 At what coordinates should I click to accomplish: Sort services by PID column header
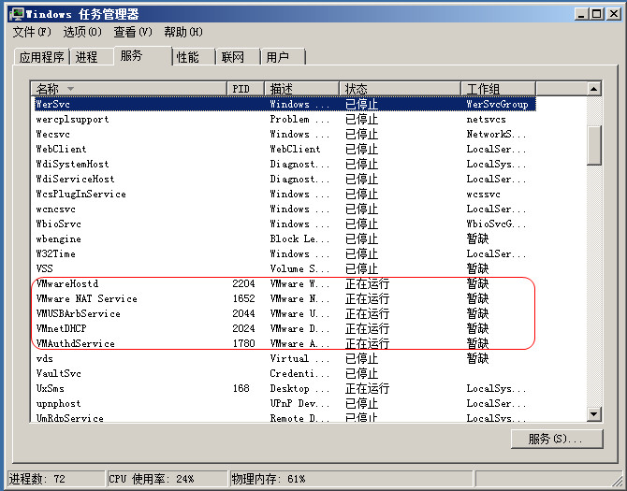coord(247,88)
